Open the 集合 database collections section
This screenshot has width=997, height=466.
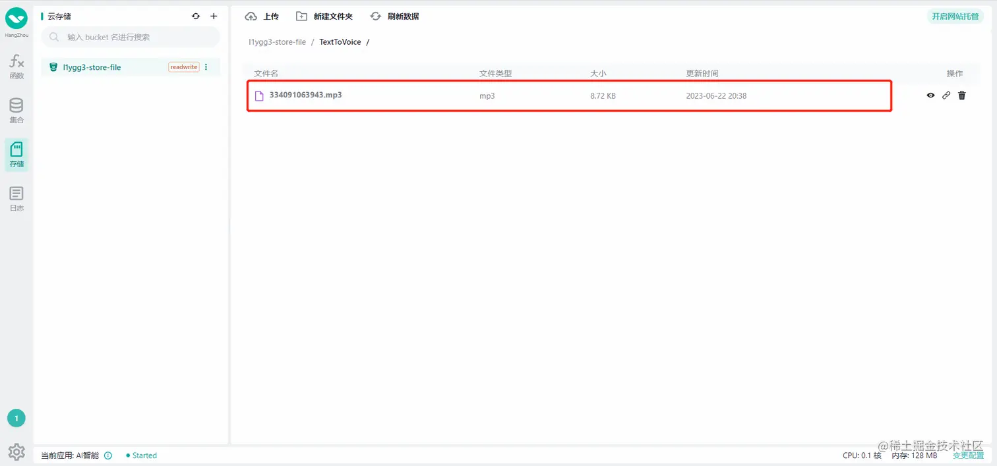pyautogui.click(x=16, y=111)
